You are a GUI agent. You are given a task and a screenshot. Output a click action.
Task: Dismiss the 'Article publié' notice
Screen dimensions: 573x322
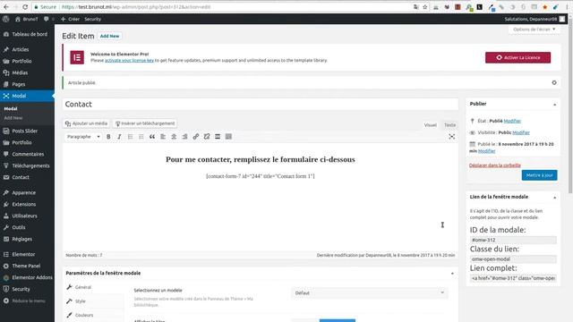click(x=554, y=83)
